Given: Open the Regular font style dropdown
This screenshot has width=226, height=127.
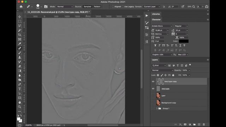Looking at the screenshot, I should [181, 26].
